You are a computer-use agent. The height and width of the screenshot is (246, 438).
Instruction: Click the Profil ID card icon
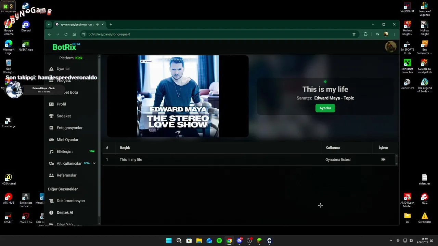[x=51, y=104]
